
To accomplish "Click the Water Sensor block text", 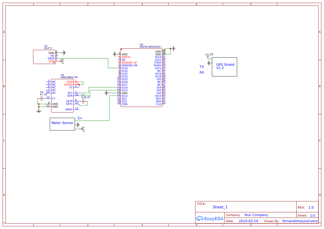I will pyautogui.click(x=62, y=123).
